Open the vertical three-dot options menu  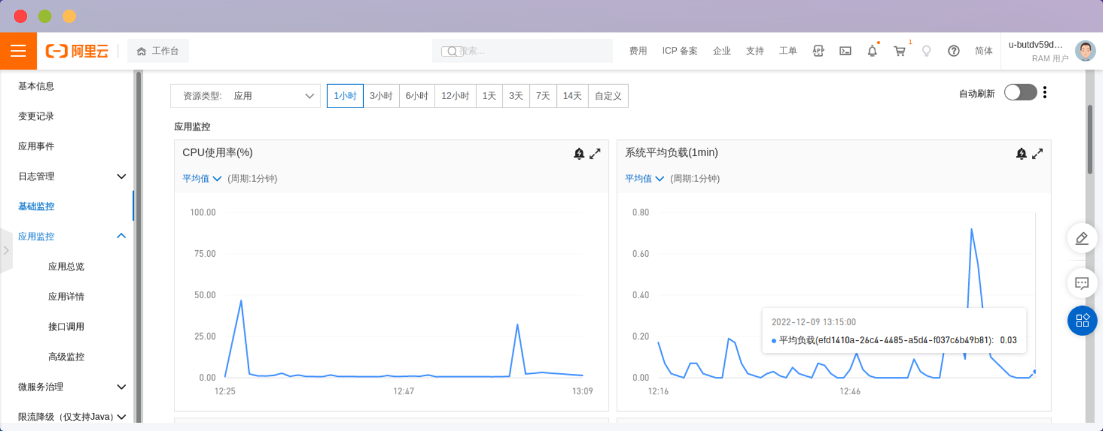[x=1045, y=92]
